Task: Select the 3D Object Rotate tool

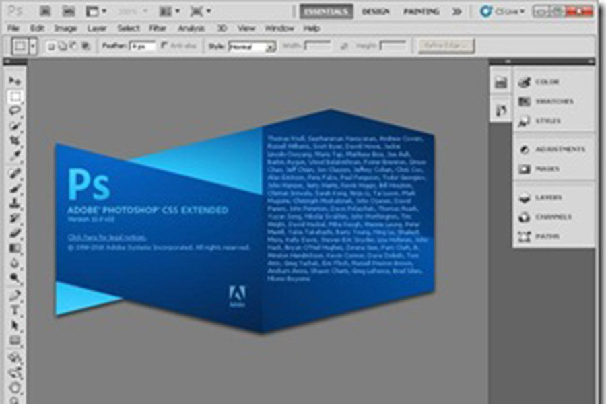Action: point(15,358)
